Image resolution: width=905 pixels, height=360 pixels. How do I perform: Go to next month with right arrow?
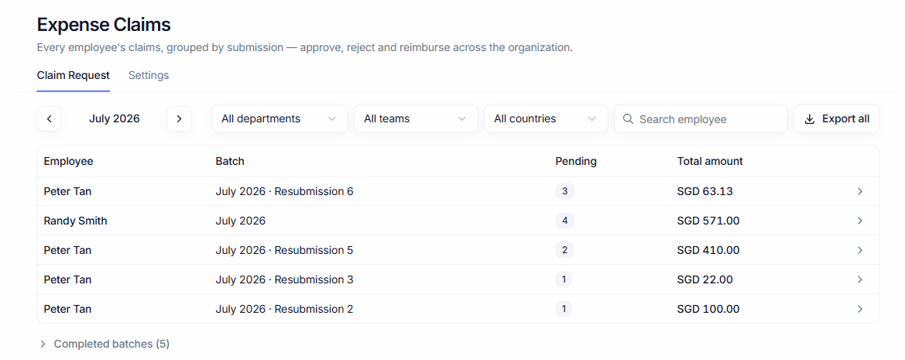[x=179, y=119]
